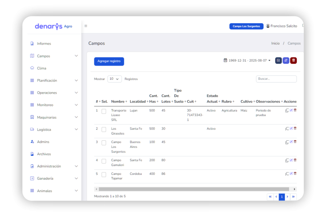Open Clima in the sidebar

(x=42, y=68)
